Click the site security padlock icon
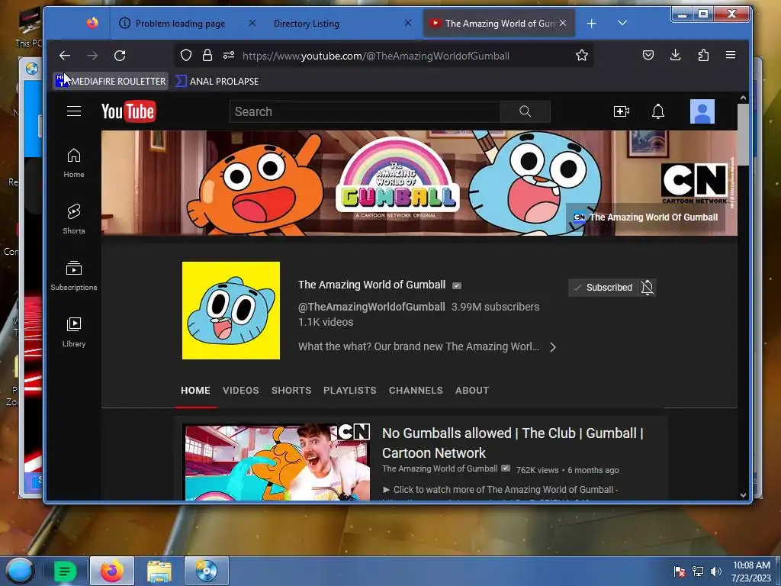This screenshot has height=586, width=781. [207, 55]
